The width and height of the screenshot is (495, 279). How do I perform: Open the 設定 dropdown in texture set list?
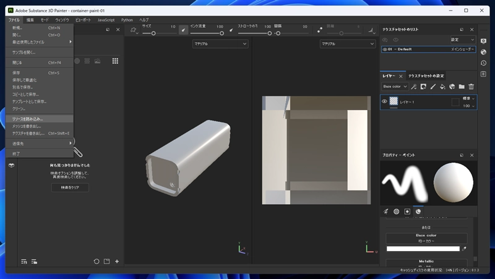tap(462, 40)
